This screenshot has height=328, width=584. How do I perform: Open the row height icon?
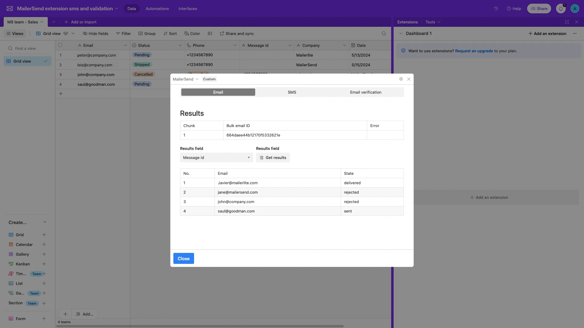210,33
